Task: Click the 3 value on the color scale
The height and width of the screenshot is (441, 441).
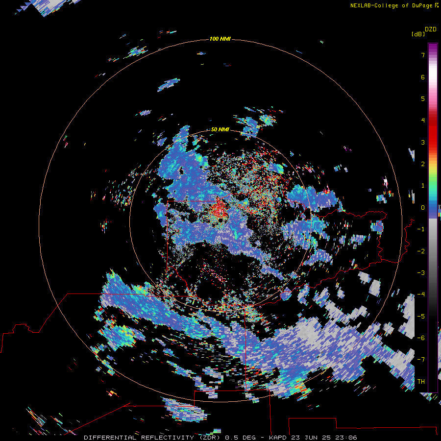Action: coord(423,142)
